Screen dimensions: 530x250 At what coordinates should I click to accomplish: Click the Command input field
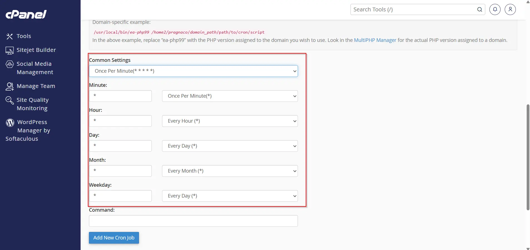[193, 221]
